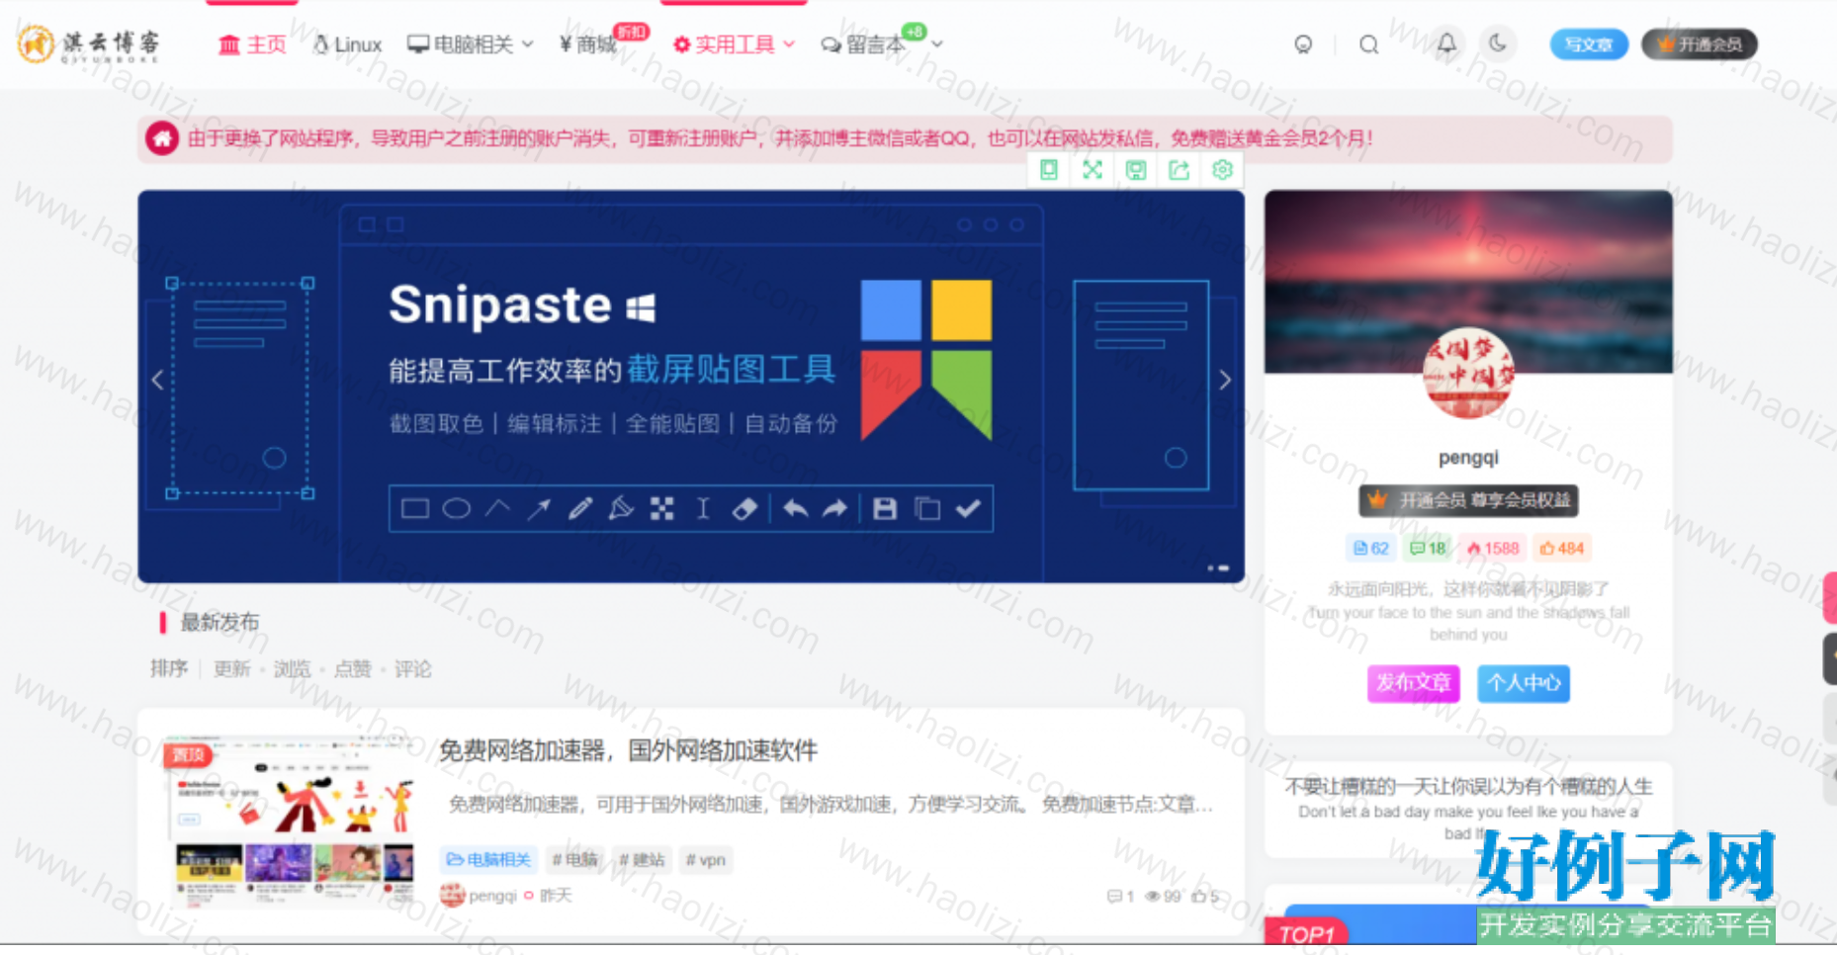Sort posts by 评论
The height and width of the screenshot is (955, 1837).
[412, 669]
